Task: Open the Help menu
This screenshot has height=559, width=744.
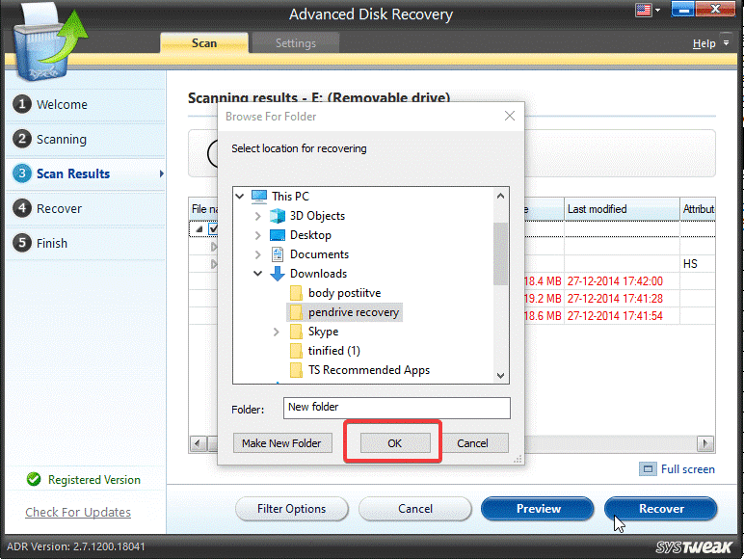Action: (x=704, y=43)
